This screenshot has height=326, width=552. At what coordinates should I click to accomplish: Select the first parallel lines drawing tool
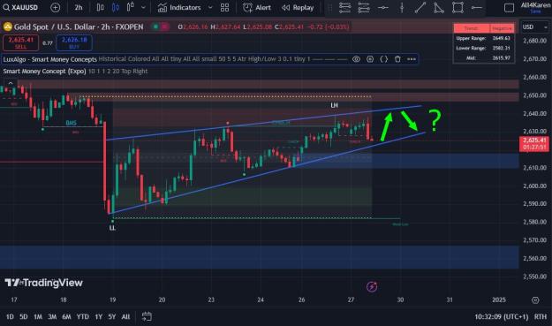click(x=345, y=7)
